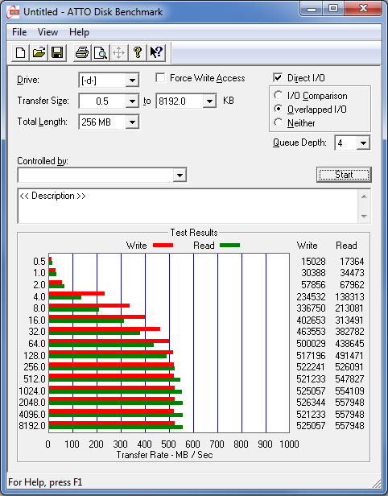Uncheck the Direct I/O checkbox
This screenshot has height=496, width=388.
[x=278, y=78]
